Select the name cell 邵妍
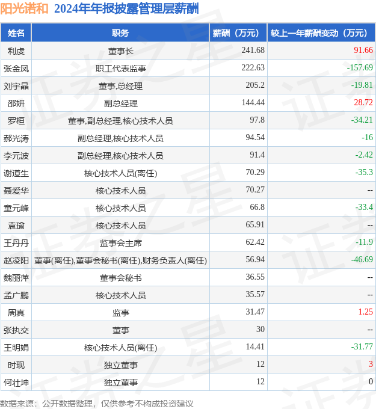Image resolution: width=376 pixels, height=409 pixels. tap(16, 103)
